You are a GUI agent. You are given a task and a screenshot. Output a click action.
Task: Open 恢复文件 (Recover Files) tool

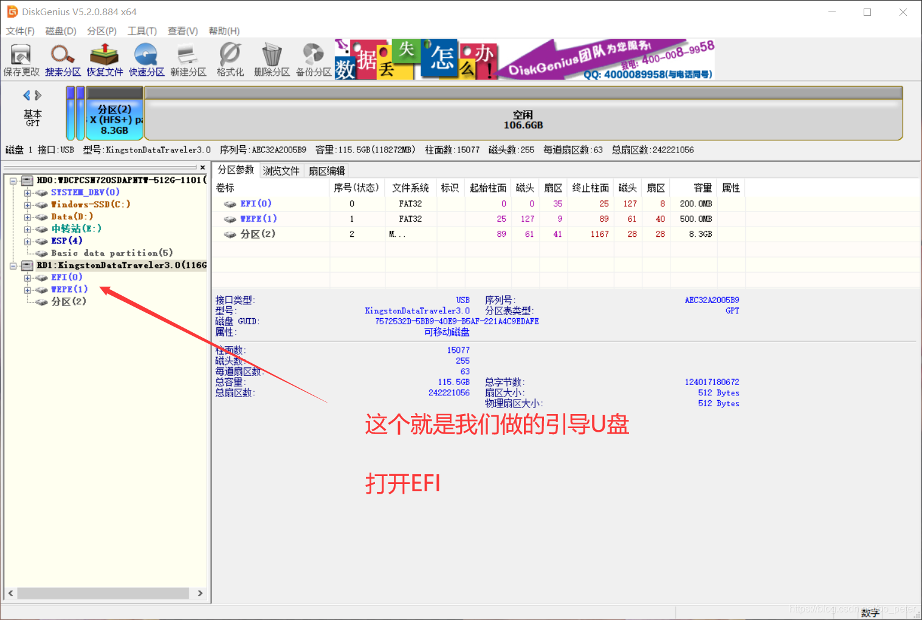coord(104,59)
